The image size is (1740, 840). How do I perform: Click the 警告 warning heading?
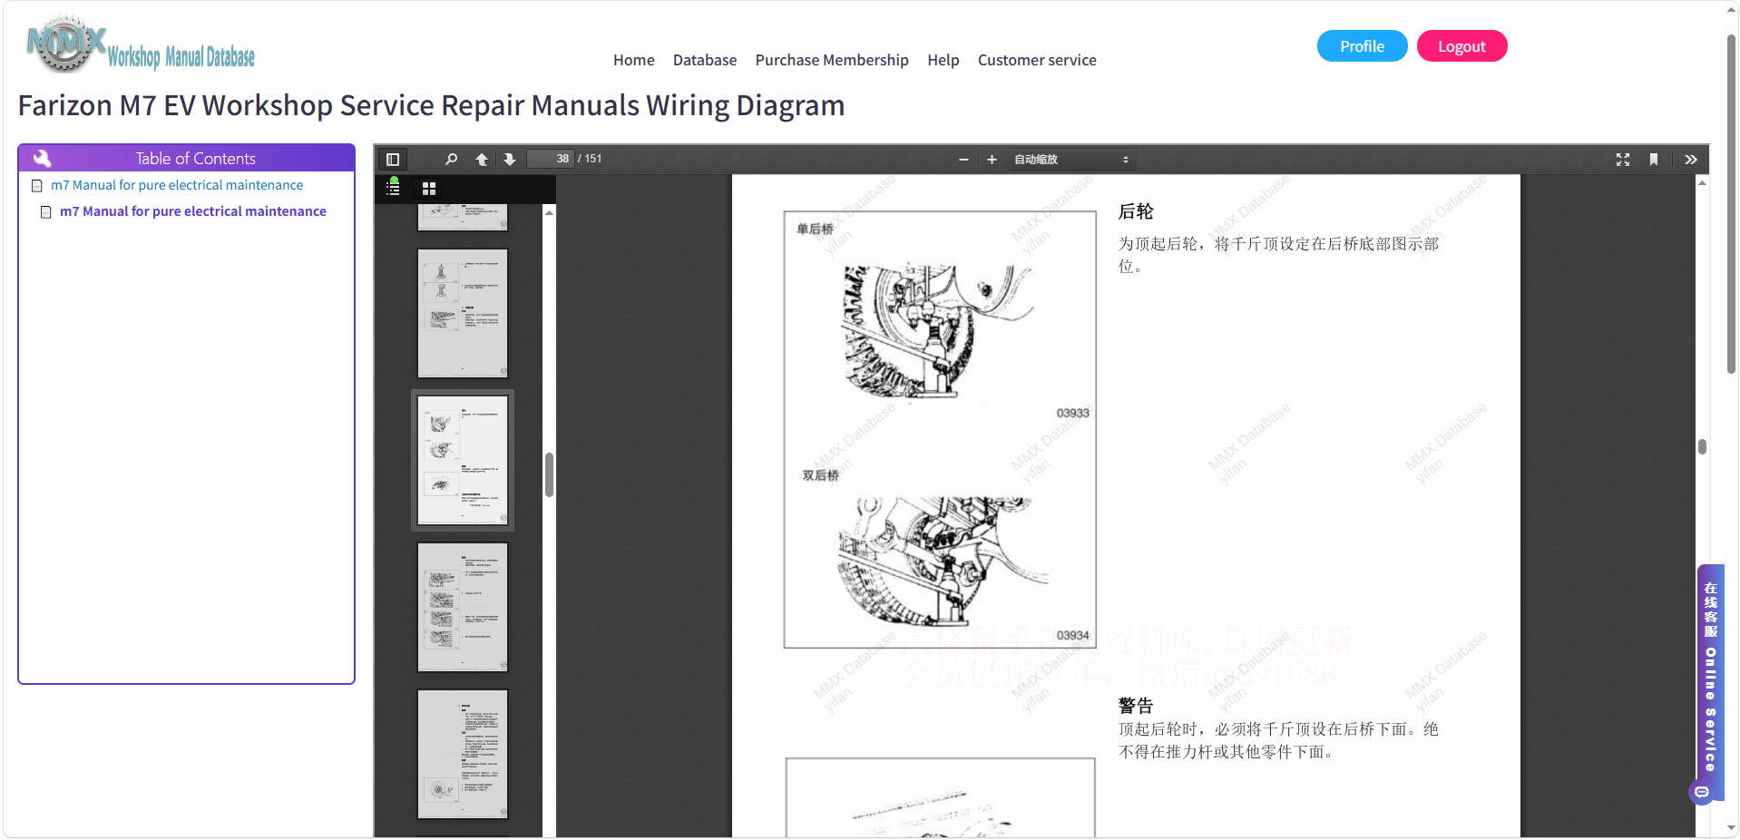coord(1136,706)
